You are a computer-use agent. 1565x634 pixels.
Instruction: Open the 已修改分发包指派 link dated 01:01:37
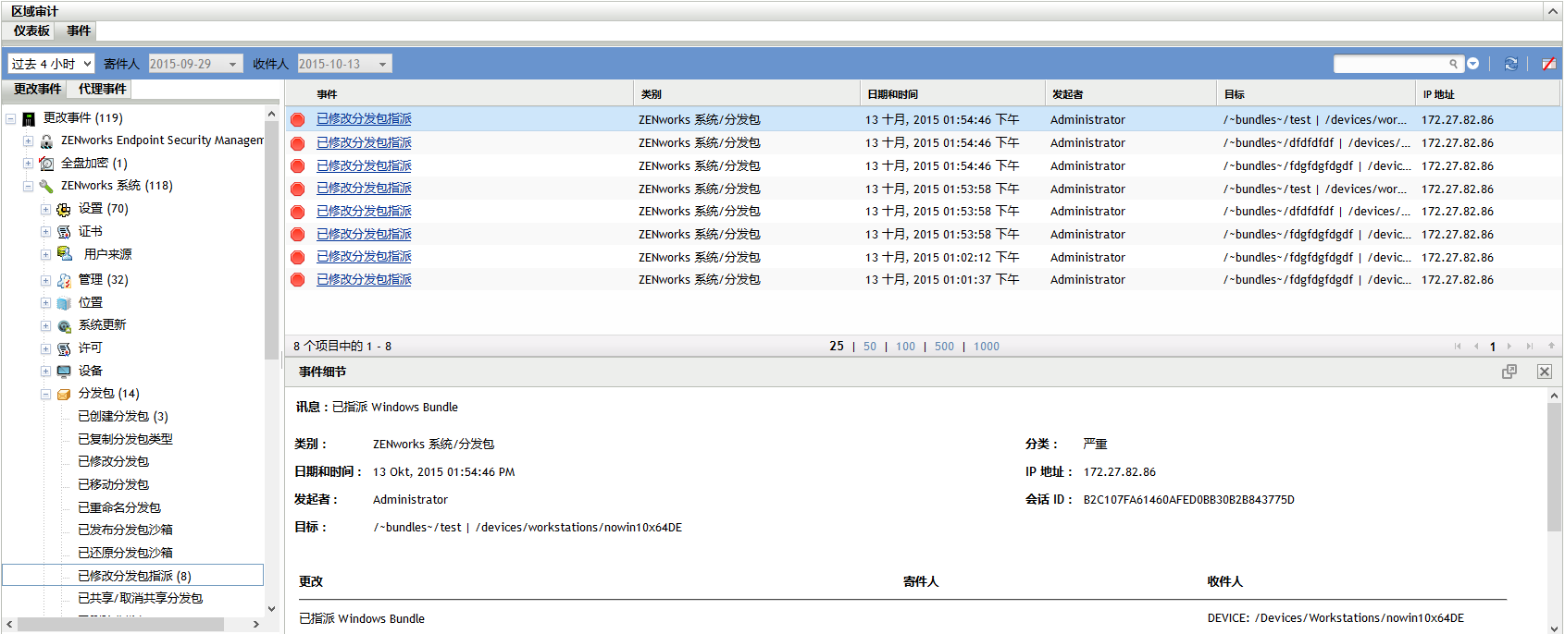pos(364,280)
